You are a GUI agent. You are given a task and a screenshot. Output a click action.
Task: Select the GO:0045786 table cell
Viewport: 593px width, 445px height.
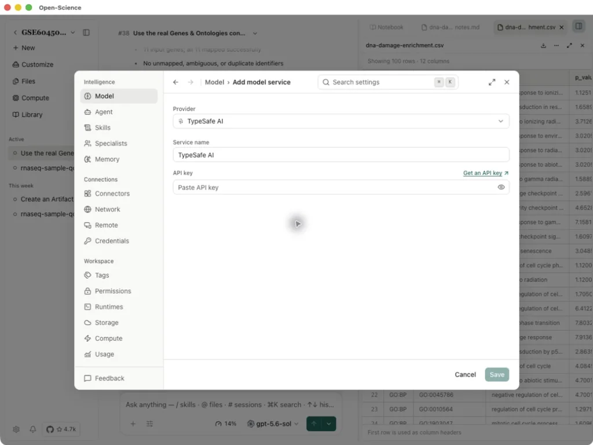449,395
